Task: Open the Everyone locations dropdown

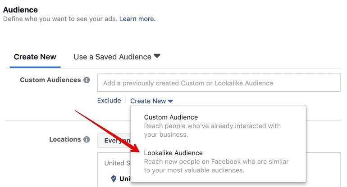Action: (x=114, y=140)
